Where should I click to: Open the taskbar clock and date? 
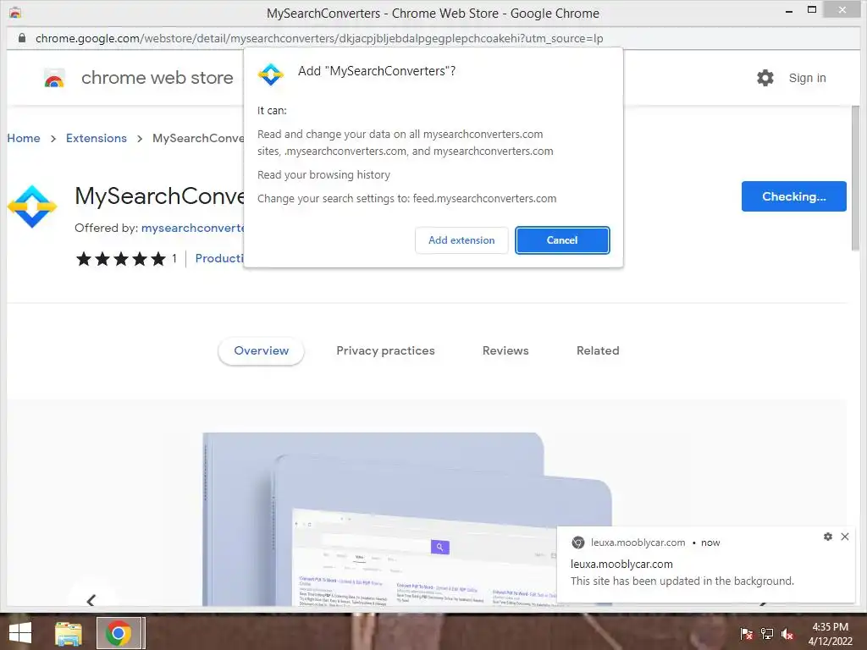tap(830, 634)
